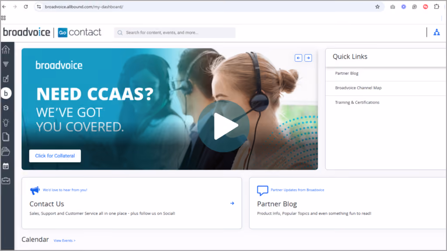Bookmark page with the star icon
Viewport: 447px width, 251px height.
click(x=378, y=7)
